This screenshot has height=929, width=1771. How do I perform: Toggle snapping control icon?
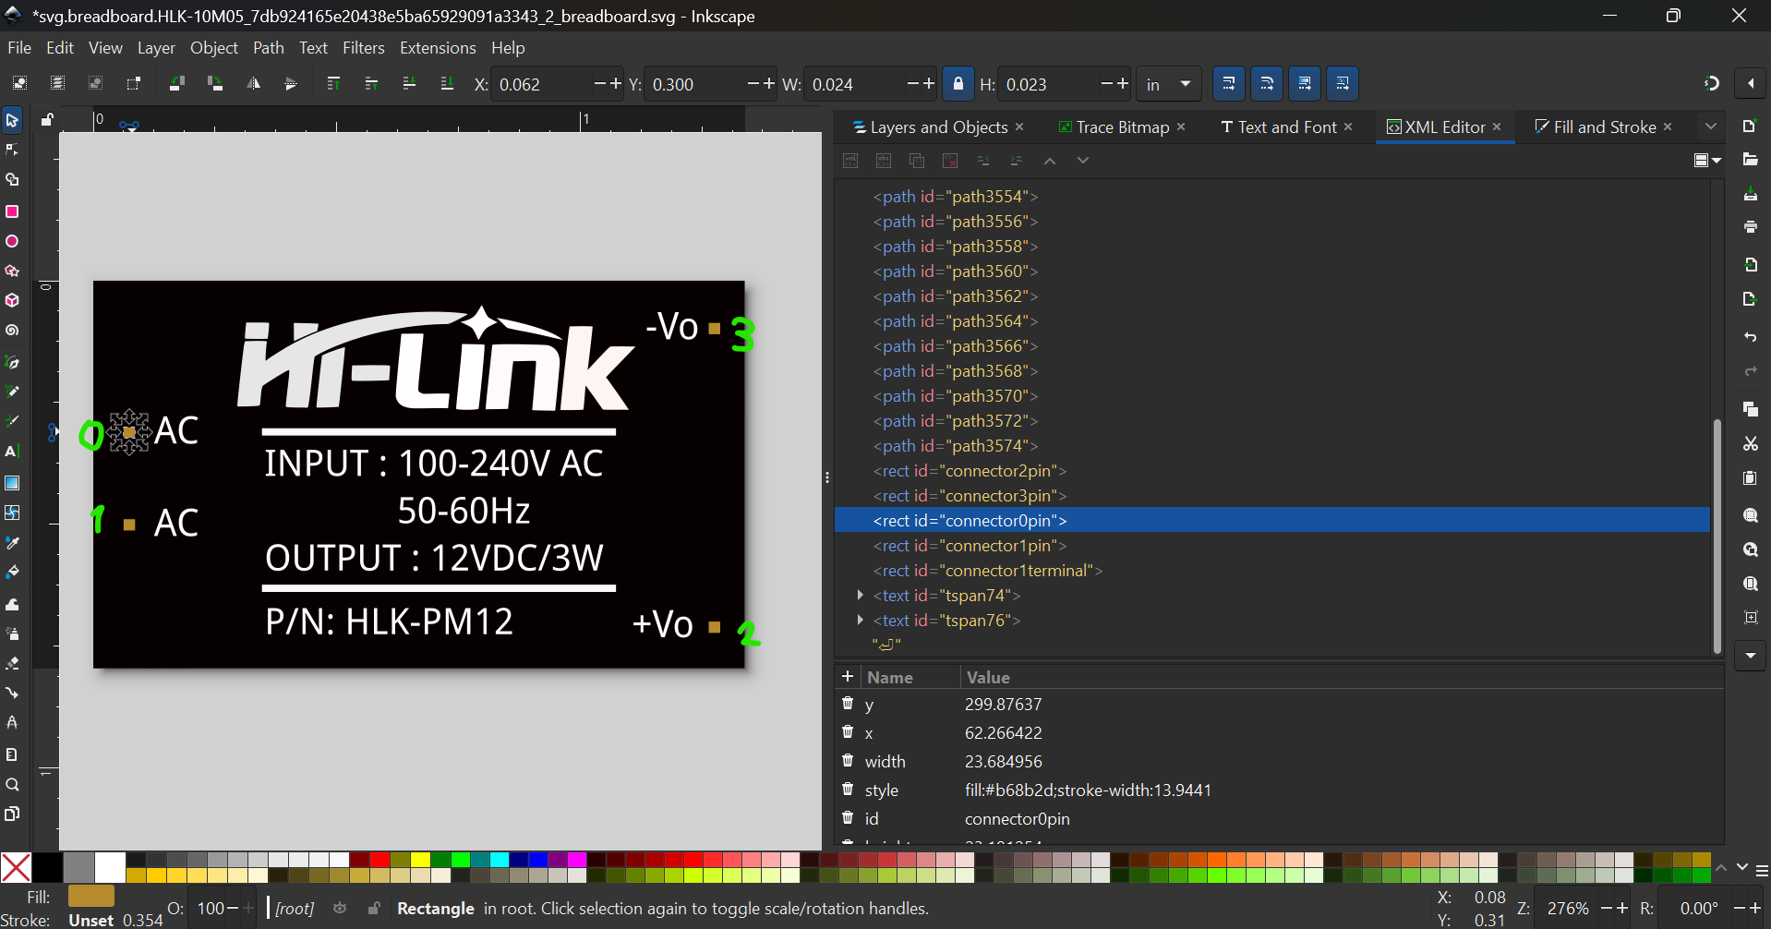[x=1711, y=83]
